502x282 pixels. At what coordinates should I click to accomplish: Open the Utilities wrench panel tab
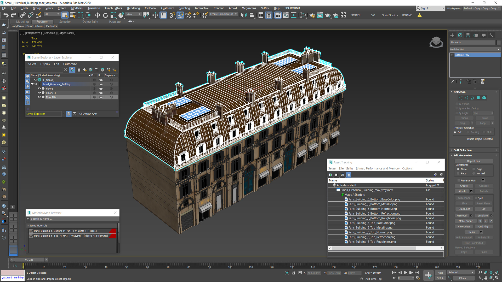pos(492,35)
